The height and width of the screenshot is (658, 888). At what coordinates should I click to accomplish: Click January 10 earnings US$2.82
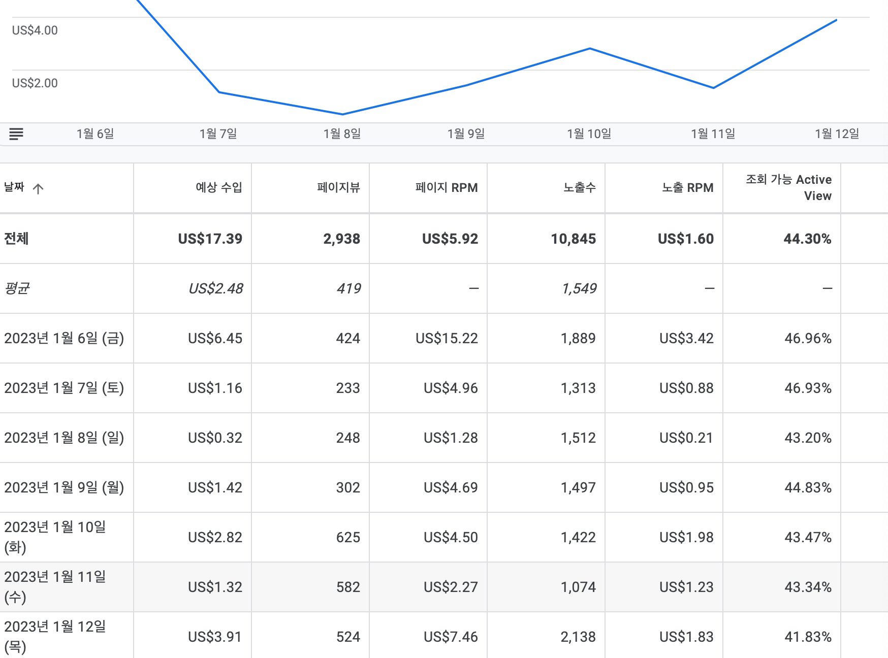(215, 537)
